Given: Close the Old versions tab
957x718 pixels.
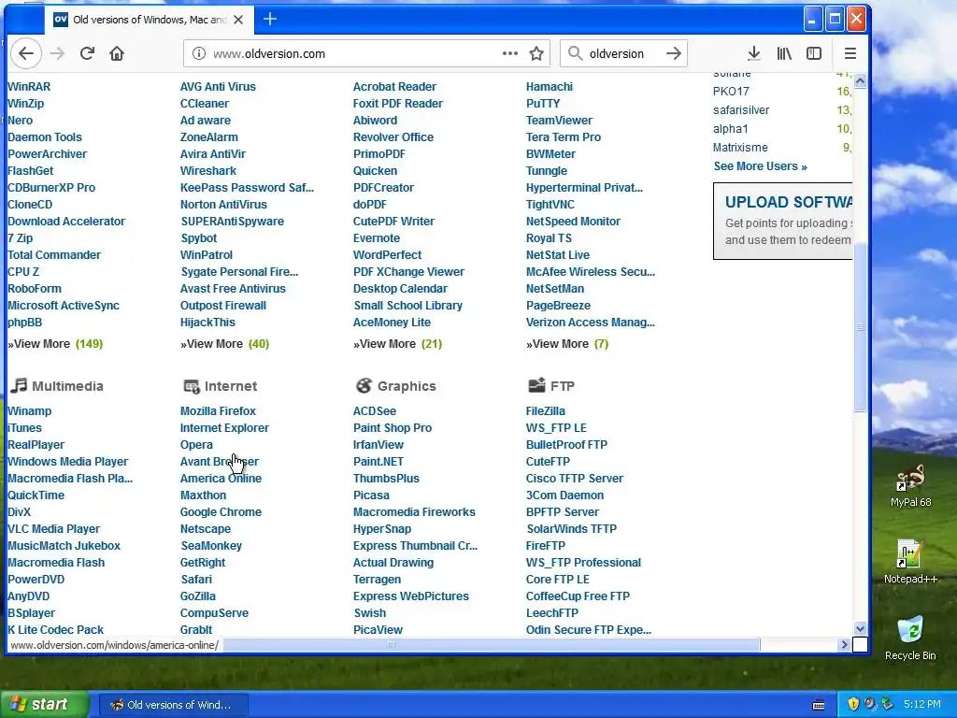Looking at the screenshot, I should tap(238, 20).
